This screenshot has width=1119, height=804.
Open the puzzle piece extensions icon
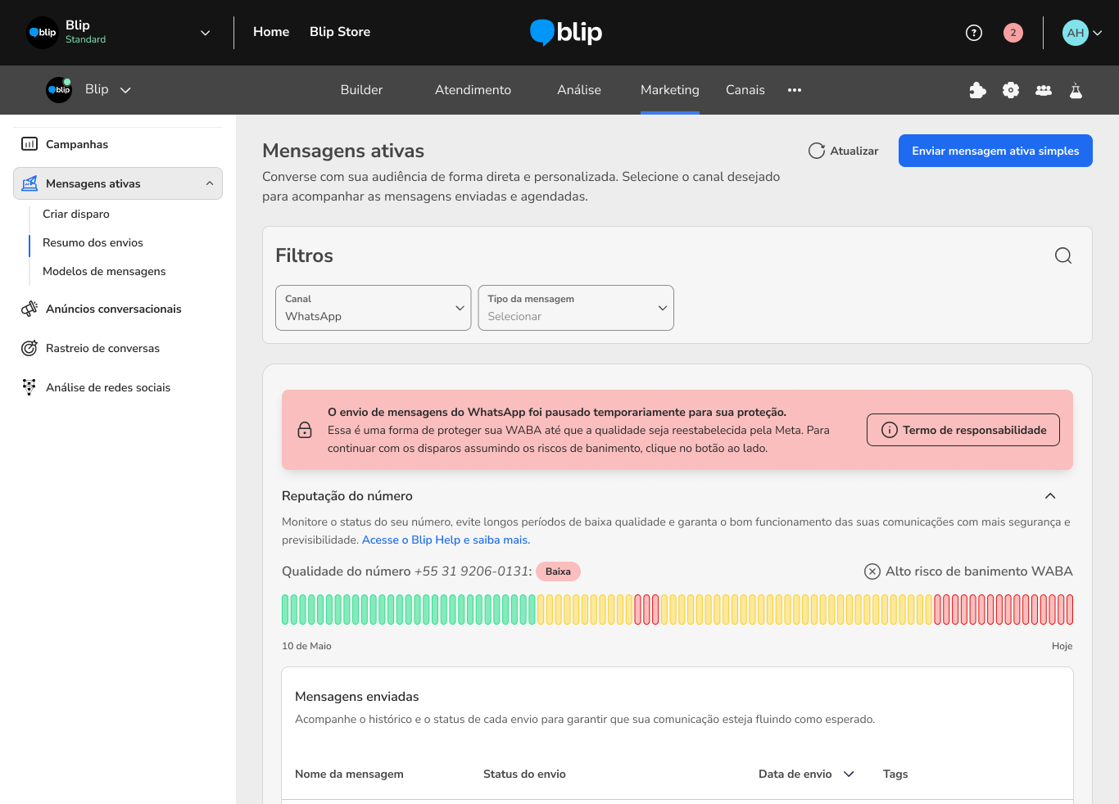977,90
